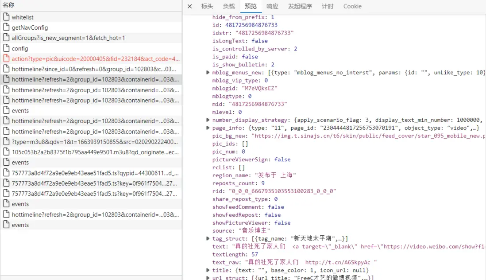Click file icon of hottimeline?since_id=0 request
Viewport: 486px width, 280px height.
coord(6,69)
